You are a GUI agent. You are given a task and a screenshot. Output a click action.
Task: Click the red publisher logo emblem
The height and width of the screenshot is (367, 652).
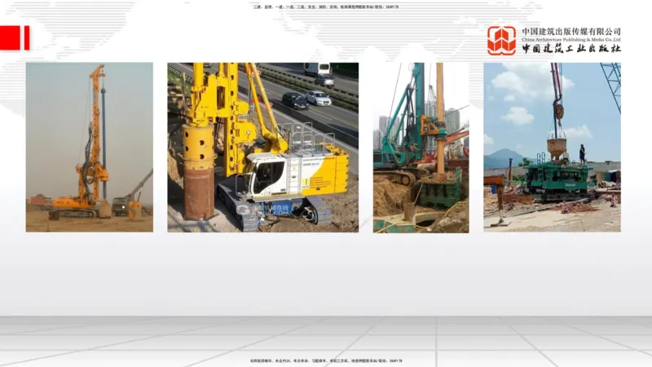coord(501,40)
